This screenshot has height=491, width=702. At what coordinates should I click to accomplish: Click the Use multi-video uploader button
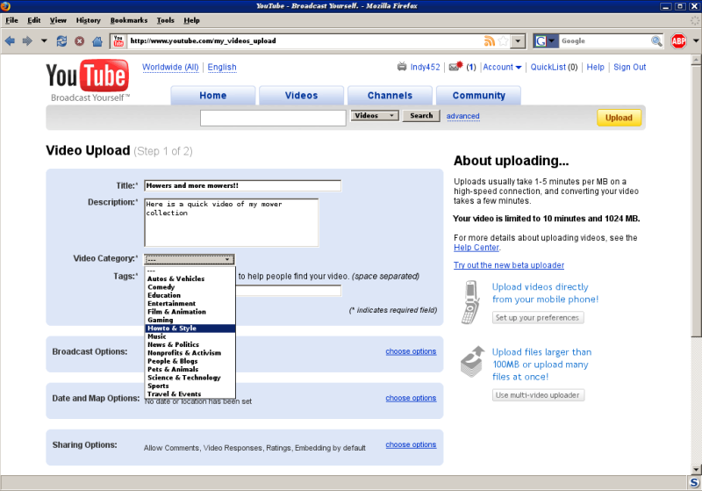(x=538, y=395)
